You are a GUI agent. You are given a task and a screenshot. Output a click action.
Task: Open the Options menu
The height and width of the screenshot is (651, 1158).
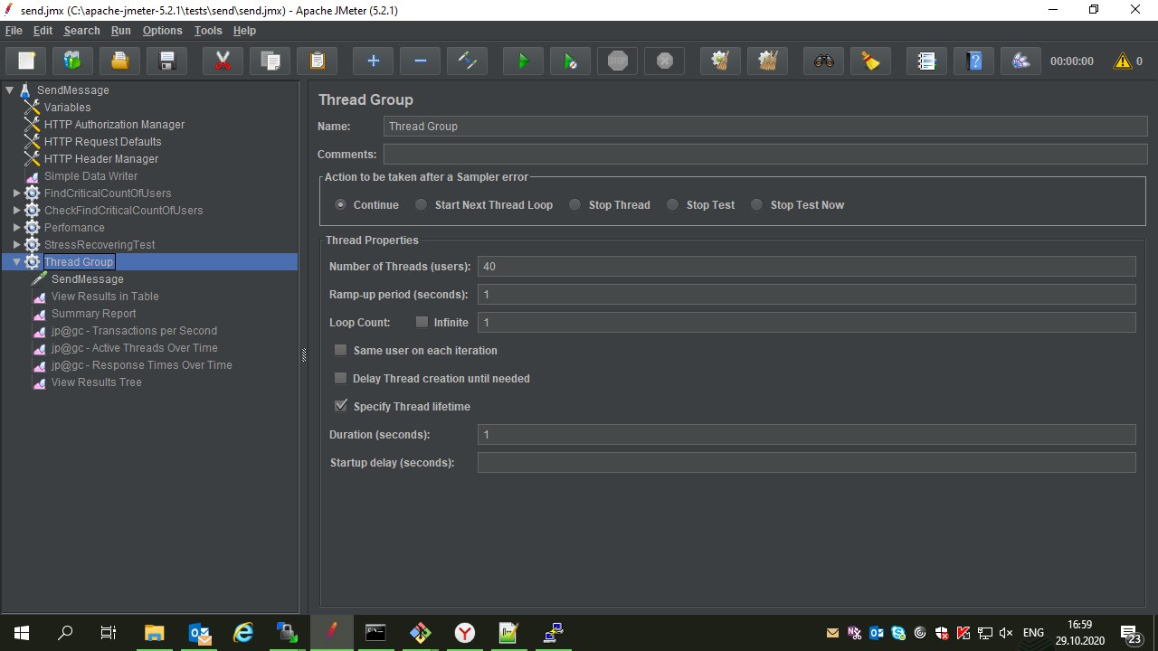(x=162, y=31)
